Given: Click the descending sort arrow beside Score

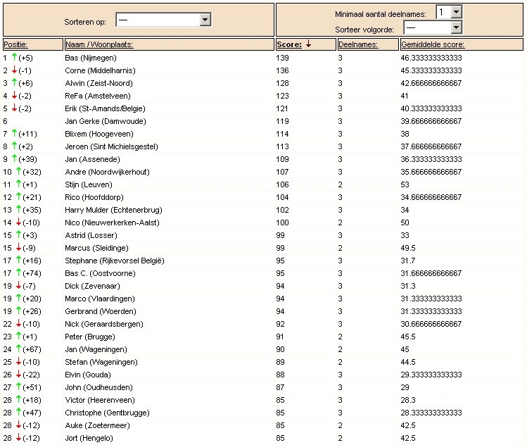Looking at the screenshot, I should click(309, 44).
